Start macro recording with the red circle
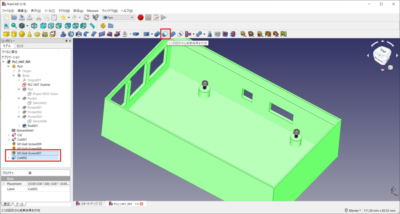400x214 pixels. (x=140, y=17)
